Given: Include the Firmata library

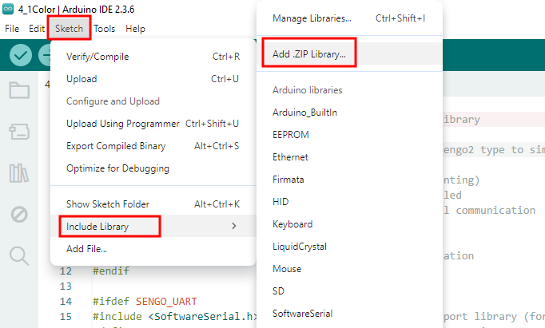Looking at the screenshot, I should (x=349, y=180).
